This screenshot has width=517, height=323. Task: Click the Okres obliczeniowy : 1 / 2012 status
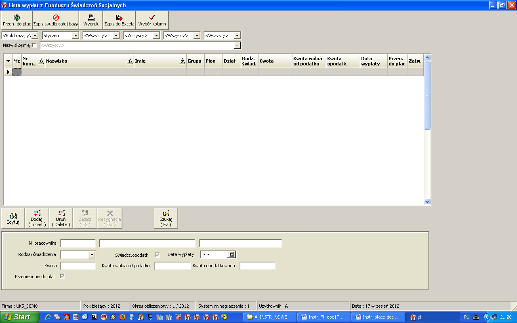160,306
